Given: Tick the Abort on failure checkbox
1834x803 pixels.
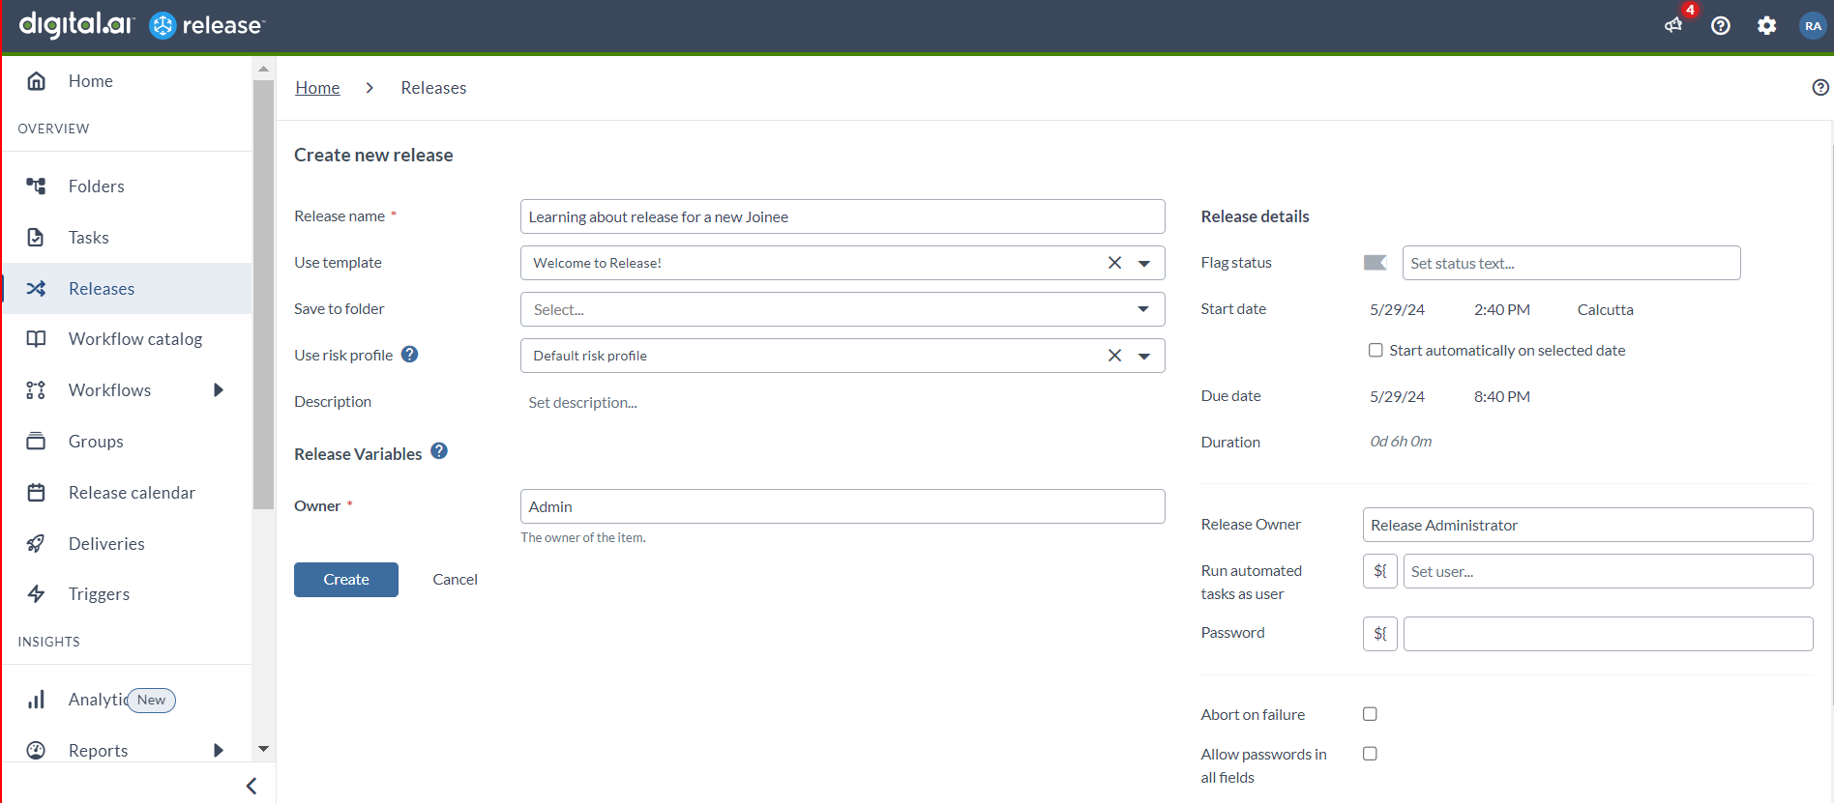Looking at the screenshot, I should (1370, 714).
